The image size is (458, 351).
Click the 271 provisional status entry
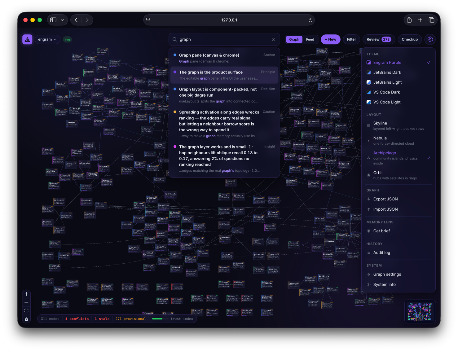click(x=130, y=319)
